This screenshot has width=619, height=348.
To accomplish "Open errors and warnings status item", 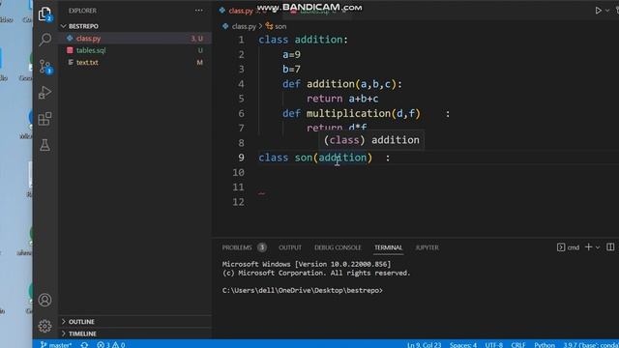I will (111, 344).
